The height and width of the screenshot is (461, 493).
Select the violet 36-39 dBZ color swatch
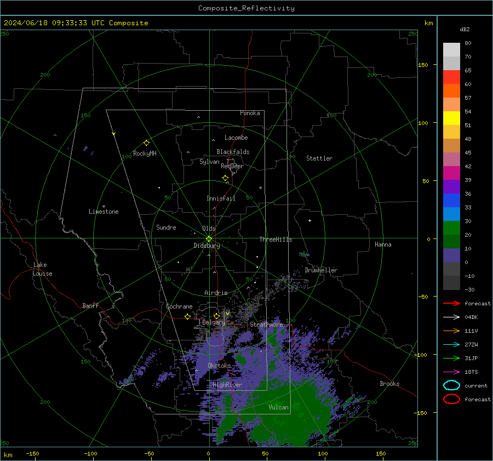click(451, 186)
